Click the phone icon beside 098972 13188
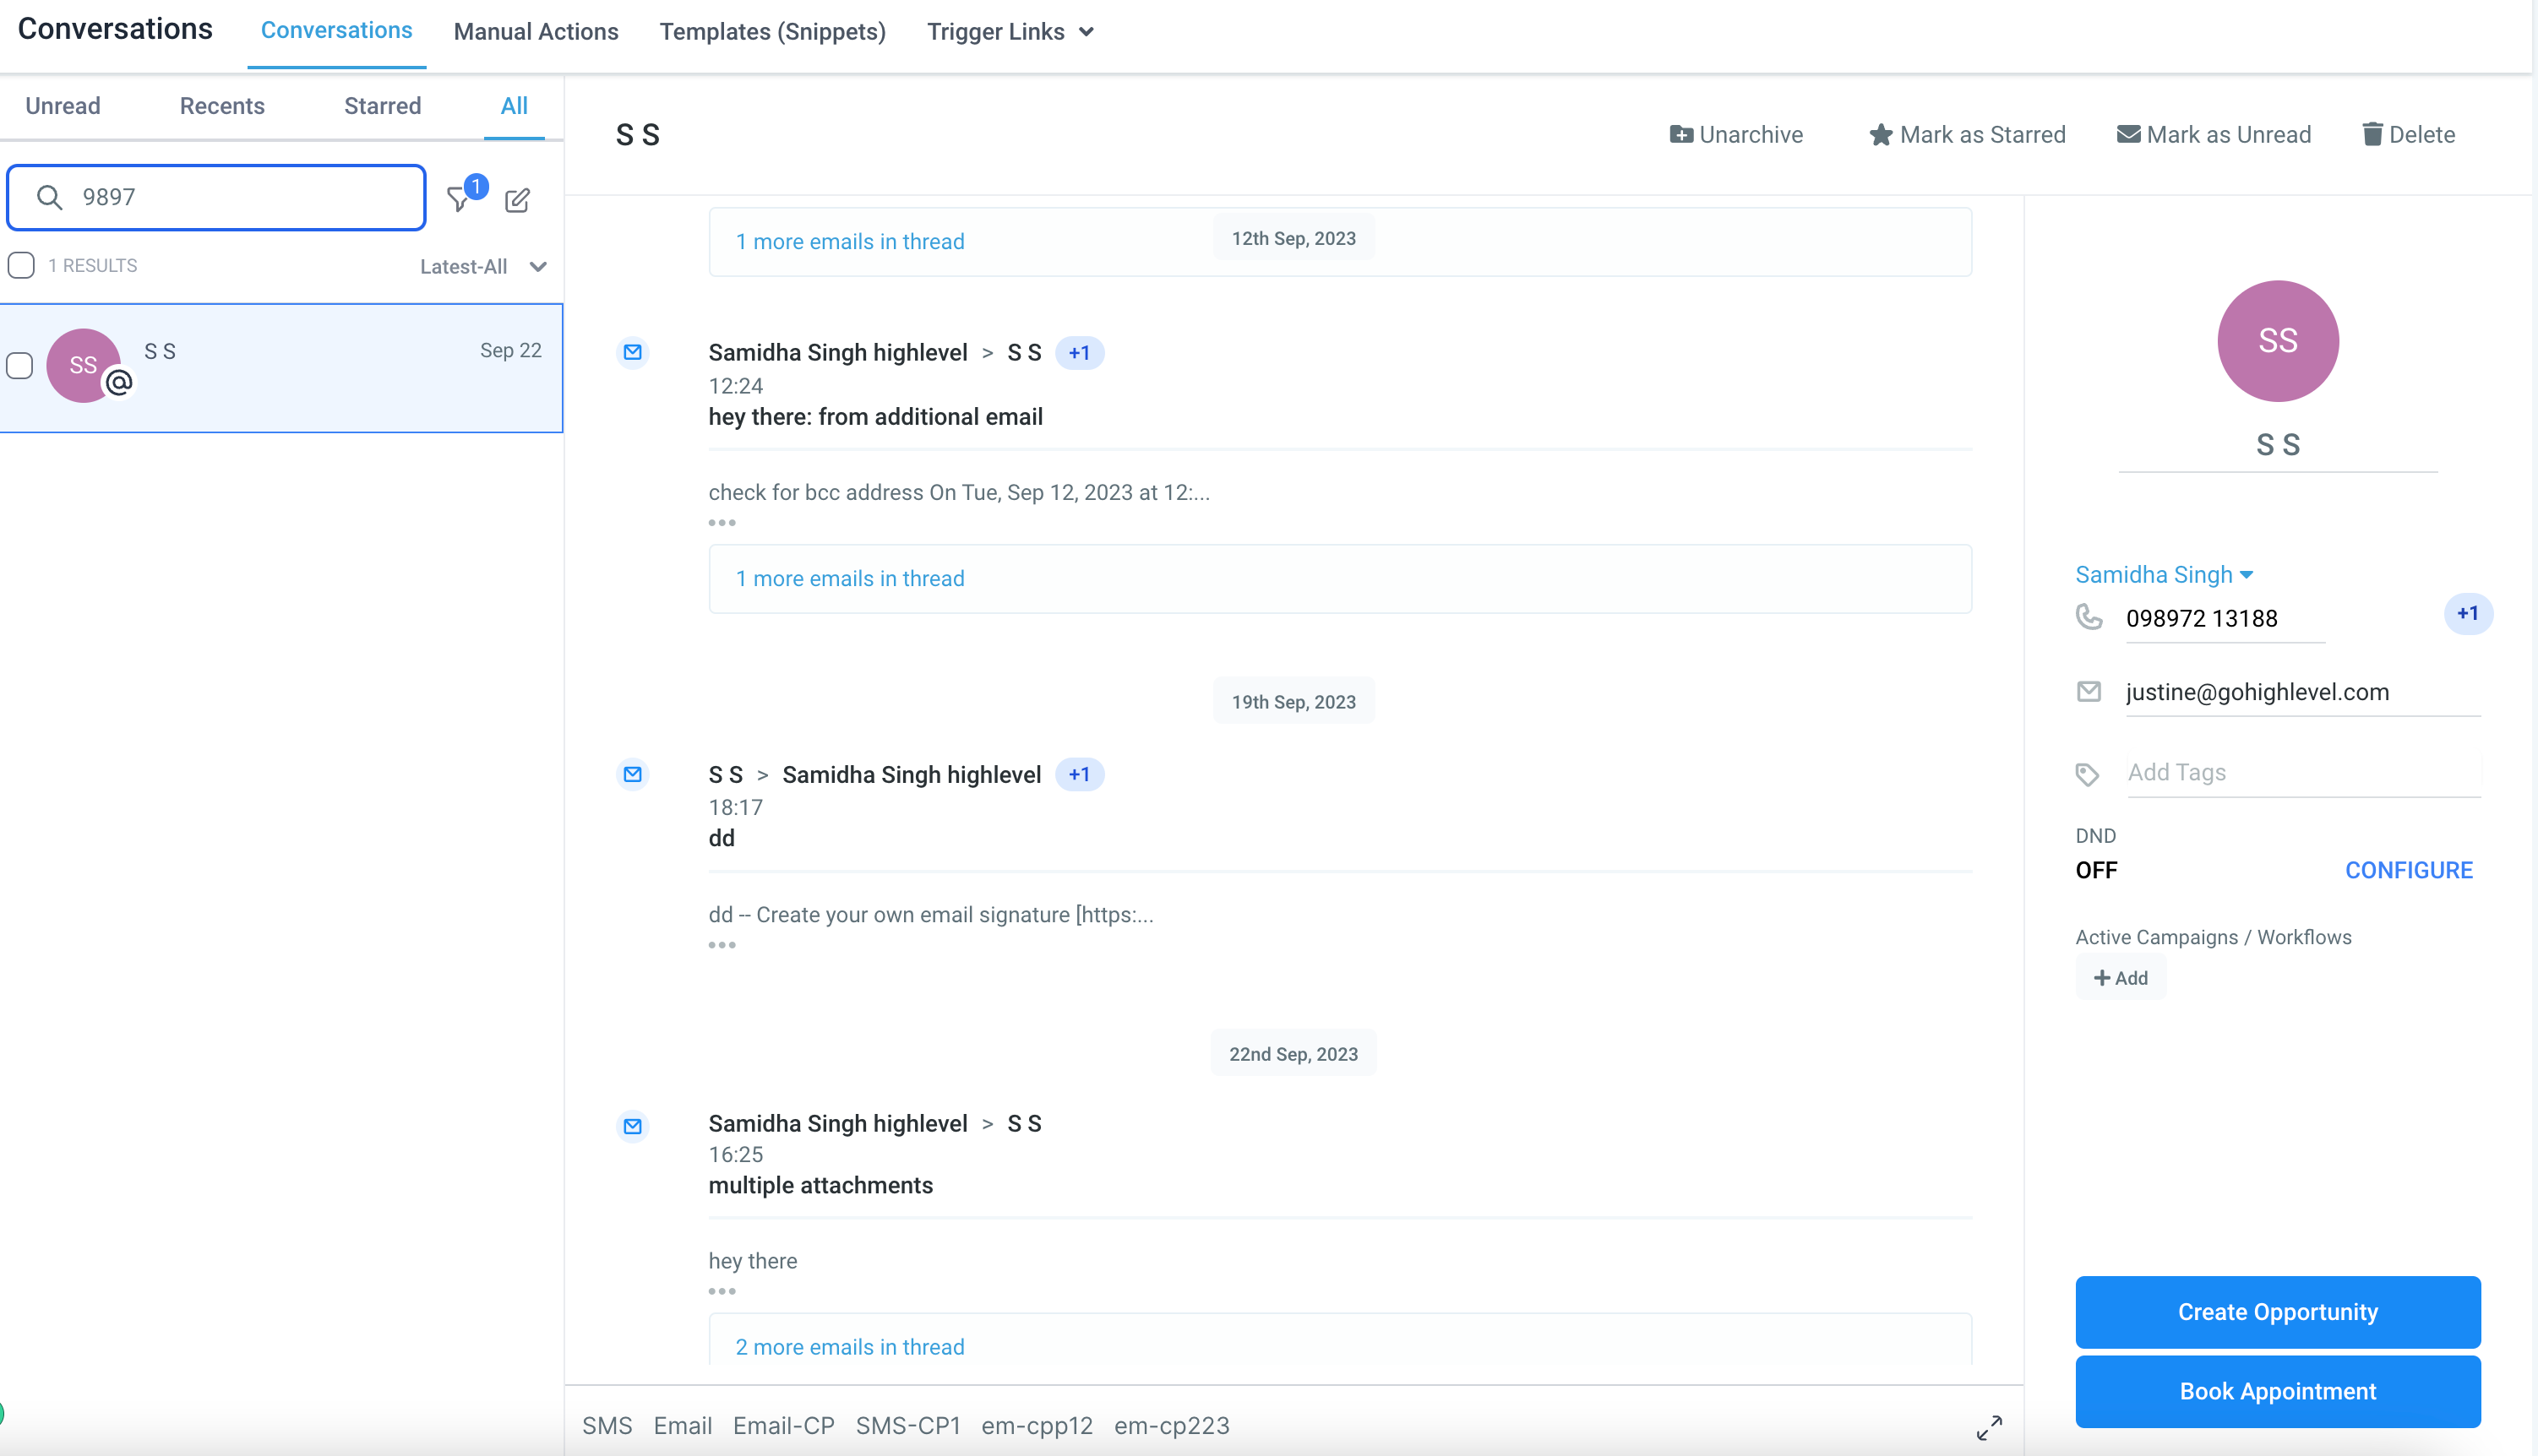This screenshot has width=2538, height=1456. (2089, 617)
